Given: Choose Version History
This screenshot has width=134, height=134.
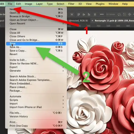Looking at the screenshot, I should pyautogui.click(x=36, y=116).
